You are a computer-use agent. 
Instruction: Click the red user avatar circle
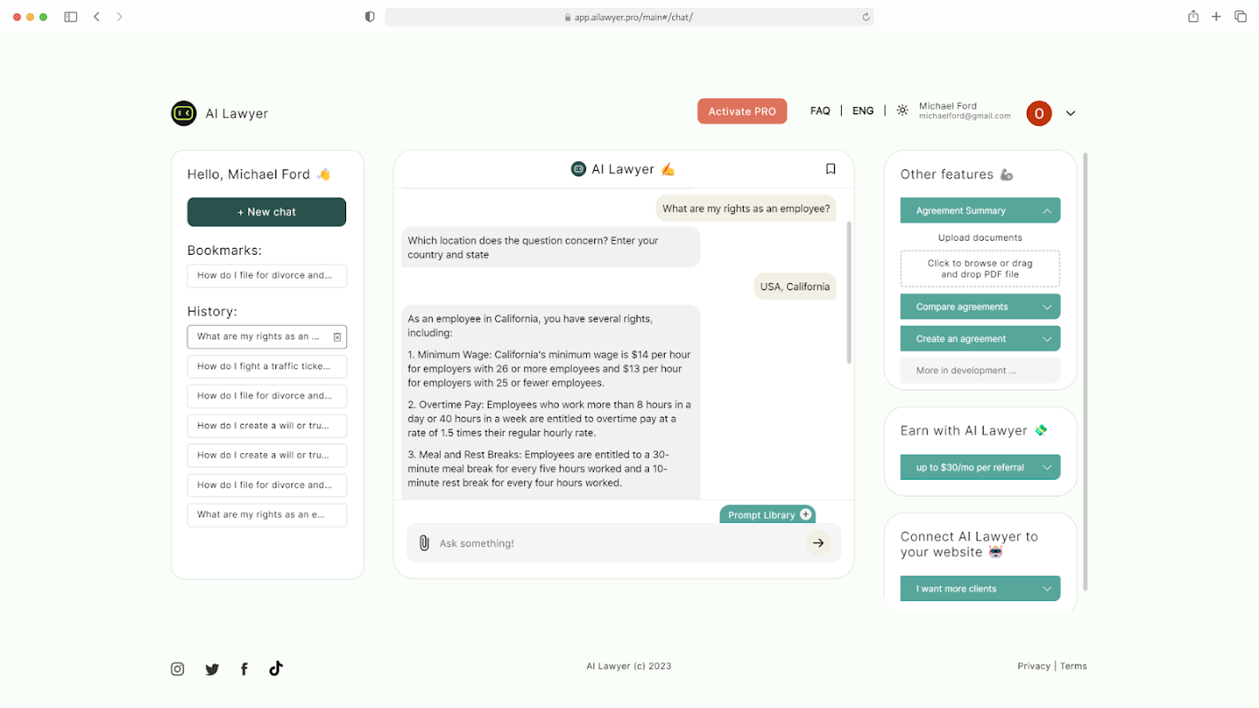coord(1039,113)
